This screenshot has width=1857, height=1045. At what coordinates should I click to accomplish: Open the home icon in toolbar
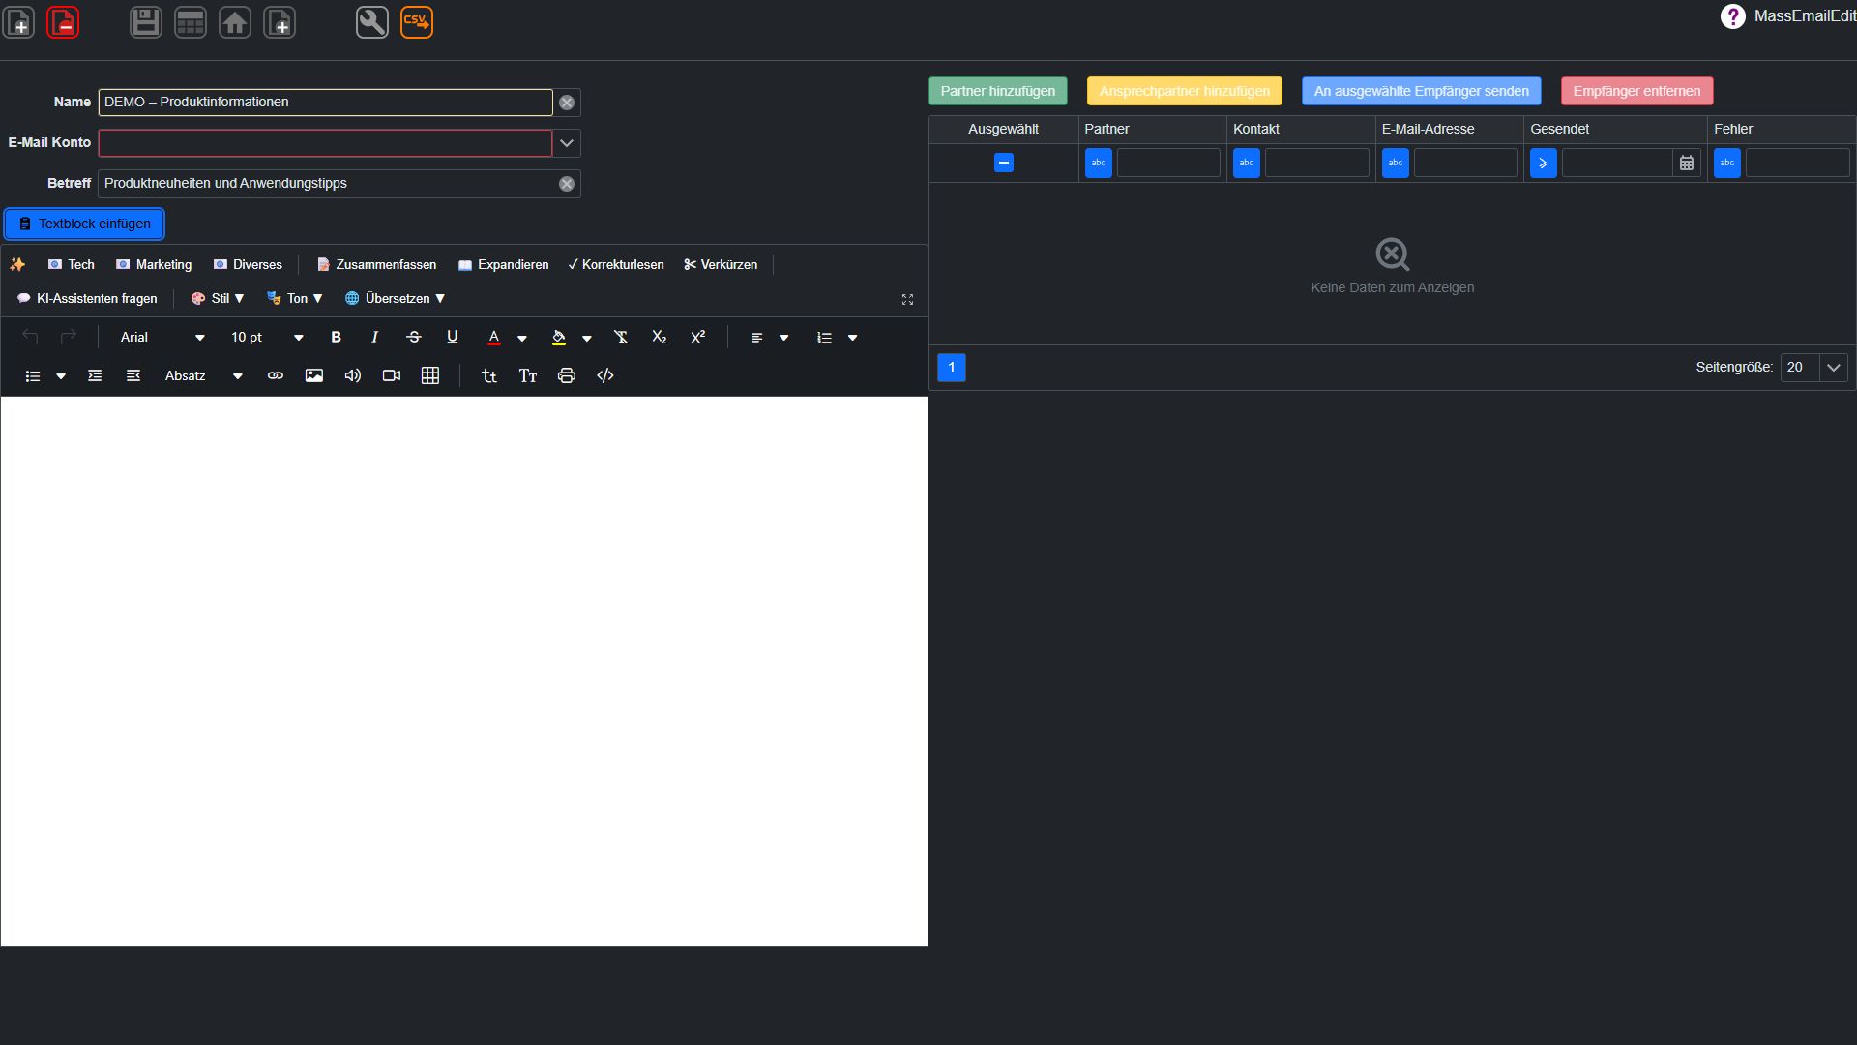pos(235,21)
